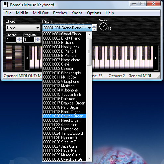Click the patch list scroll up arrow
This screenshot has width=164, height=164.
coord(89,35)
